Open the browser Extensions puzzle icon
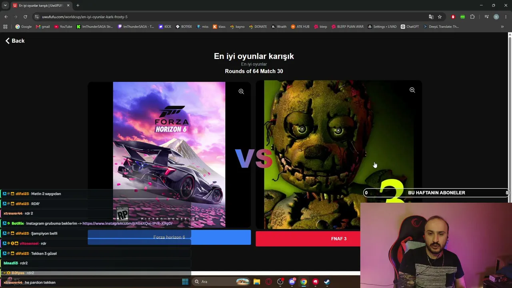The width and height of the screenshot is (512, 288). (472, 17)
